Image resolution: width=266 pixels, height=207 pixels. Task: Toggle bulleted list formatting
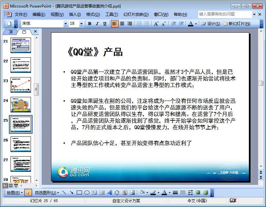coord(147,24)
